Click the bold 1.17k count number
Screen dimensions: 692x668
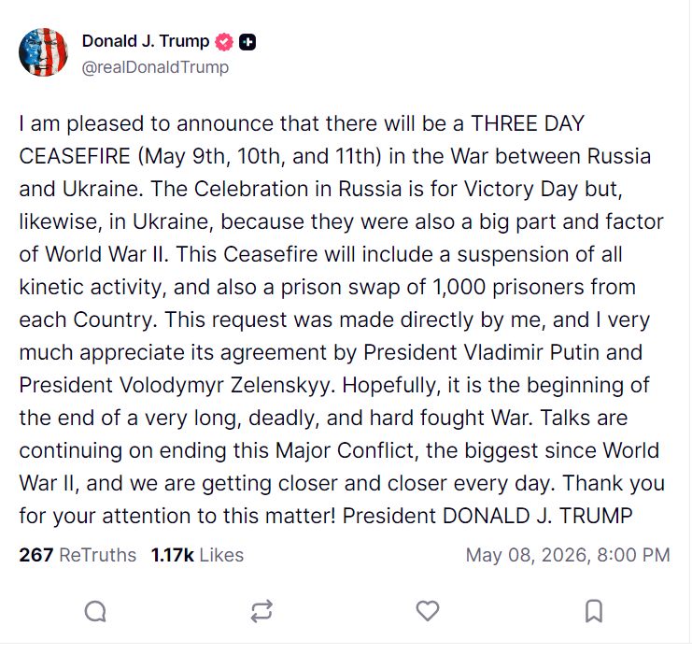tap(173, 555)
